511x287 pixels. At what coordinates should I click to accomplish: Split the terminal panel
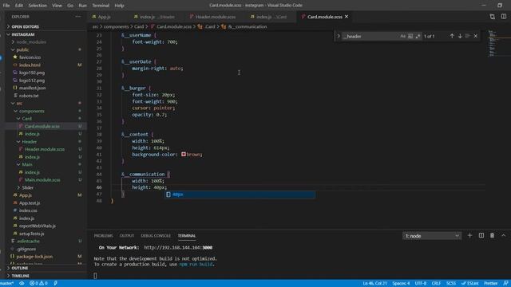click(x=481, y=235)
